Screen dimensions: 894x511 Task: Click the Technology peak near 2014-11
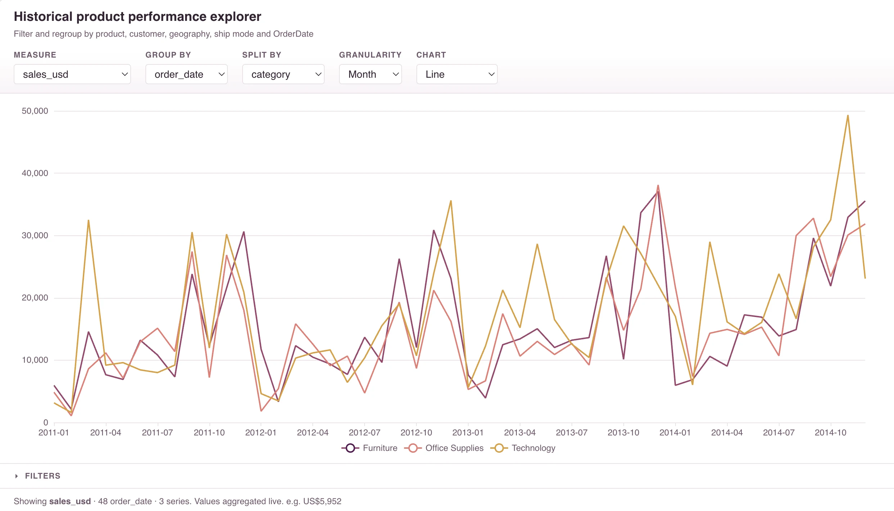click(848, 116)
